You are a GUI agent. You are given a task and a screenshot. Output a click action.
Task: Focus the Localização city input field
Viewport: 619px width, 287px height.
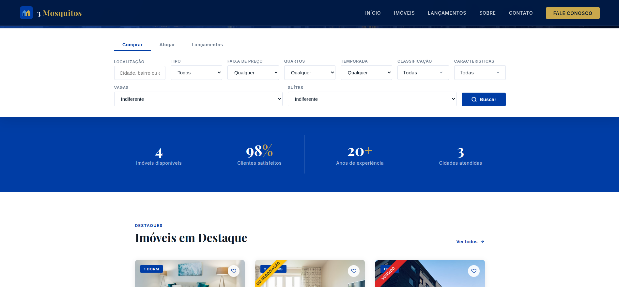click(140, 73)
